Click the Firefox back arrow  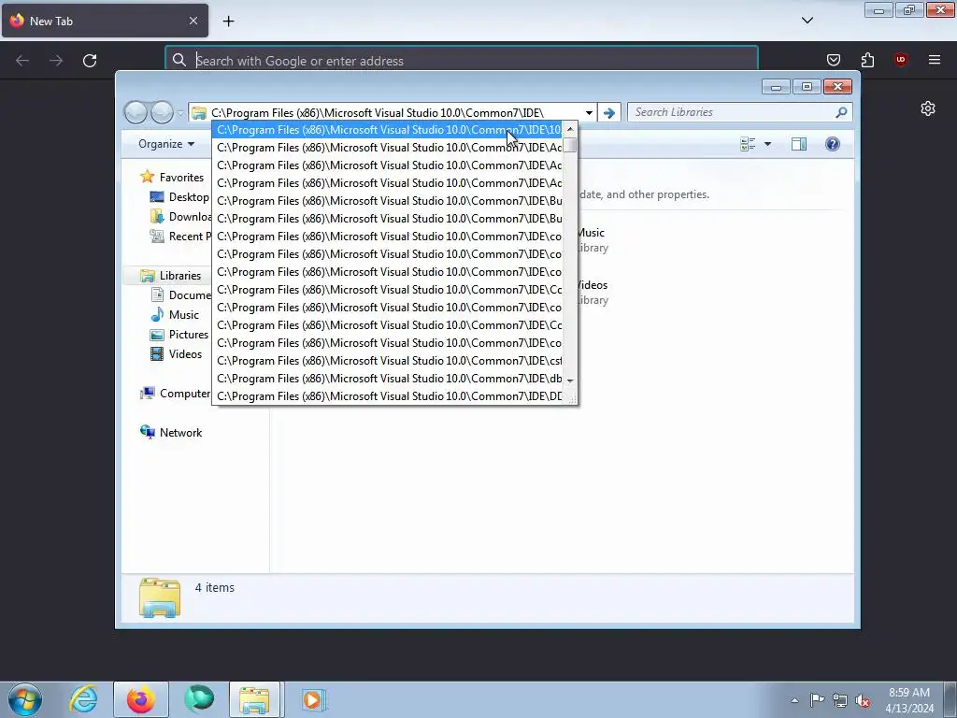pos(22,61)
